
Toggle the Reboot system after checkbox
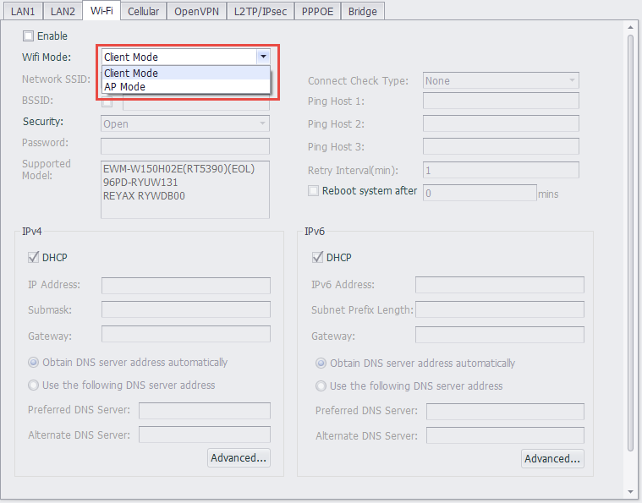point(314,191)
